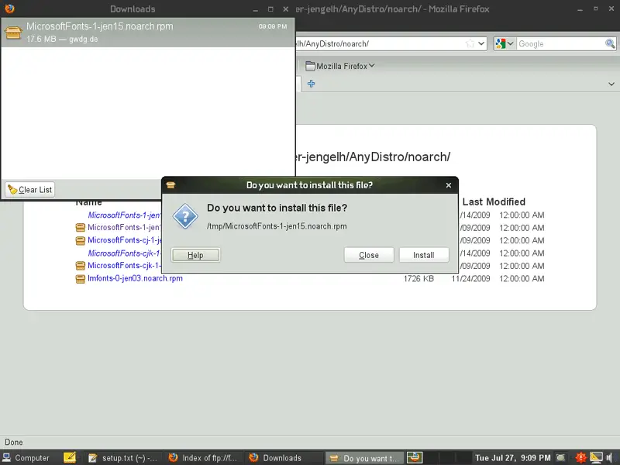
Task: Open the lmfonts-0-jen03.noarch.rpm link
Action: click(135, 278)
